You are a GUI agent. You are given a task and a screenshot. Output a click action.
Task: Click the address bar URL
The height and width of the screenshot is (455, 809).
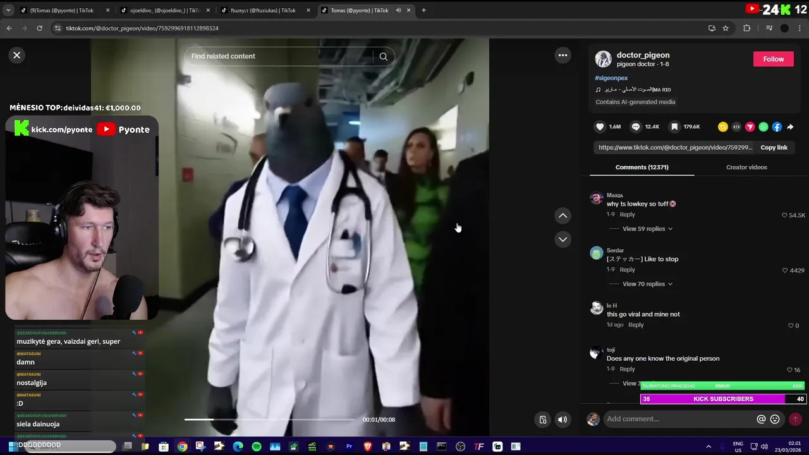click(142, 28)
